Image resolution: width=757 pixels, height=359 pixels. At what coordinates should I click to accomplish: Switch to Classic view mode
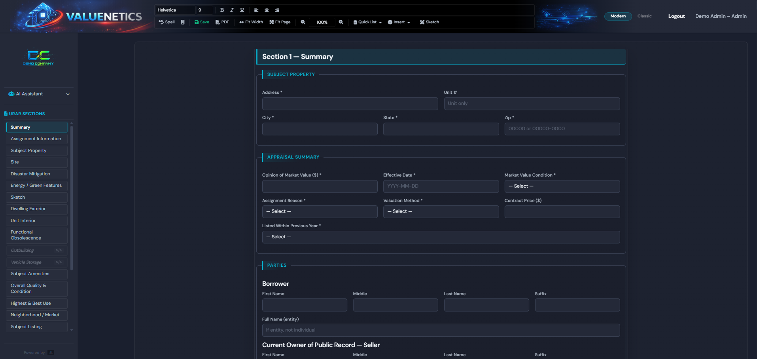tap(644, 16)
